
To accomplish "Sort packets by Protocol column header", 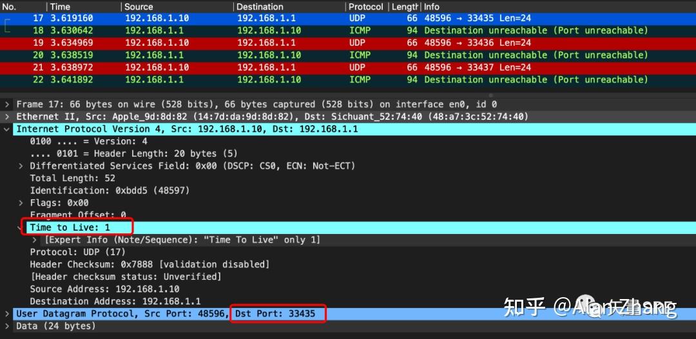I will (365, 6).
